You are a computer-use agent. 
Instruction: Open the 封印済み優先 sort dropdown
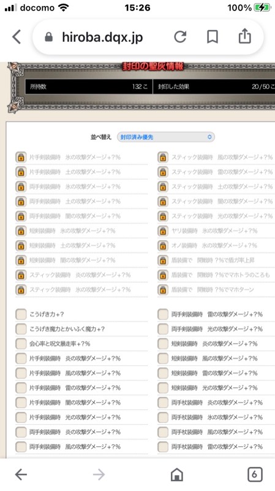coord(166,137)
